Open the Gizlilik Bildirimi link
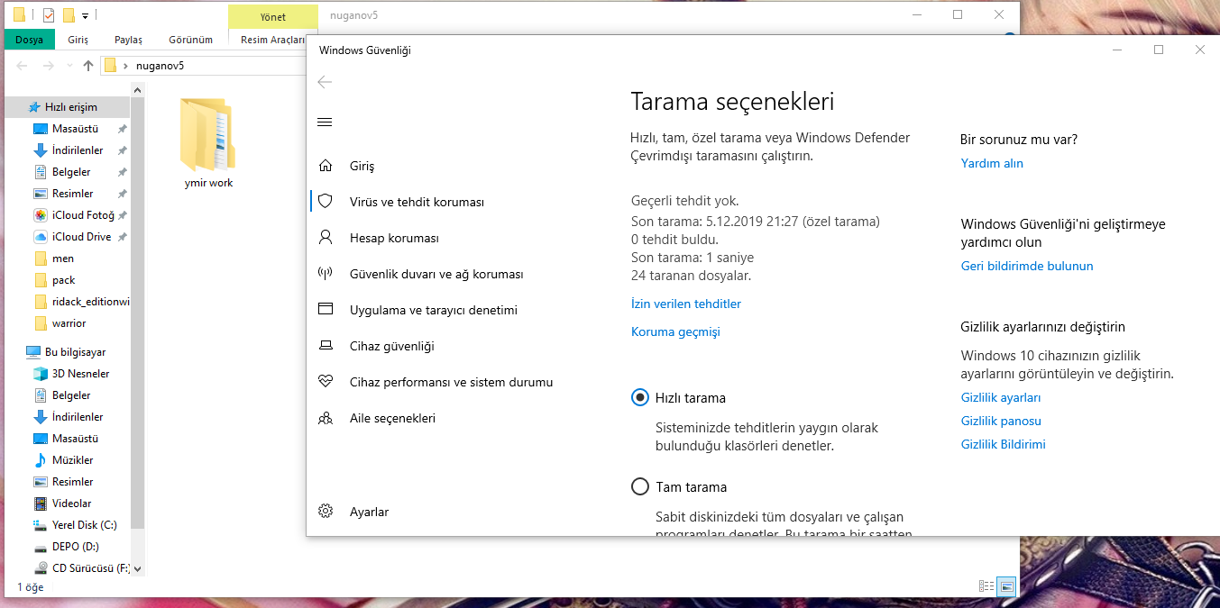The height and width of the screenshot is (608, 1220). point(1004,444)
